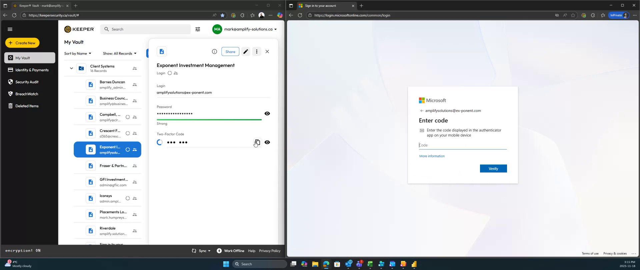Copy the two-factor code to clipboard
The height and width of the screenshot is (270, 640).
pyautogui.click(x=257, y=142)
